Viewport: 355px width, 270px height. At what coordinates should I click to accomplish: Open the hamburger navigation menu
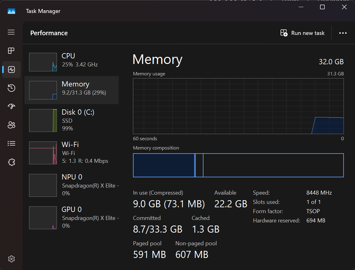coord(11,32)
